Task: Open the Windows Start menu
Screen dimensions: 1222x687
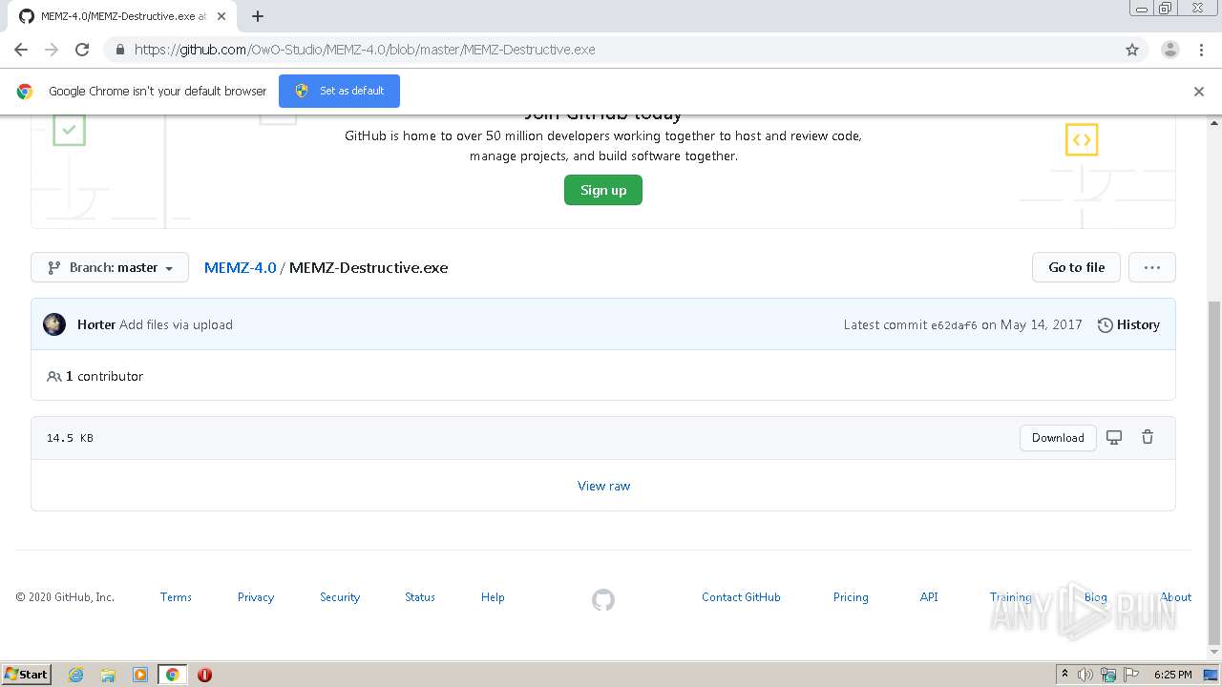Action: 26,675
